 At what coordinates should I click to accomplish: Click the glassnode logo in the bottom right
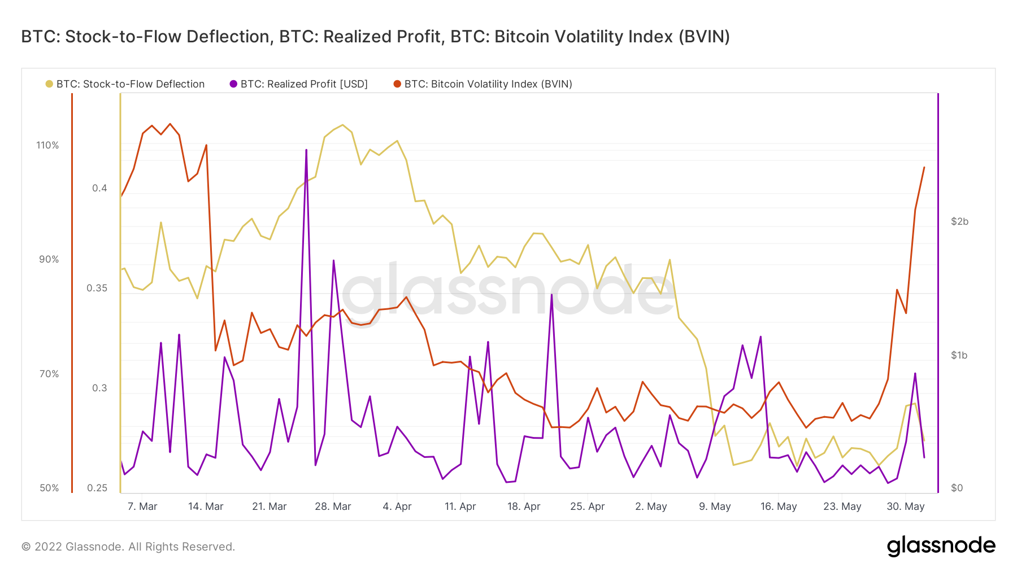941,546
